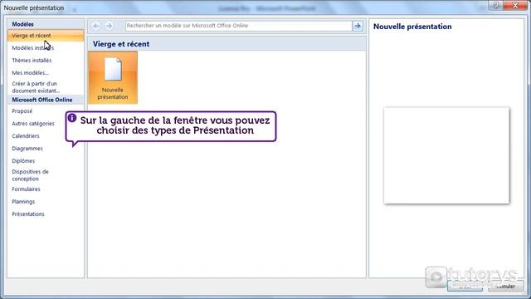Close the Nouvelle présentation dialog
Screen dimensions: 531x299
[515, 5]
